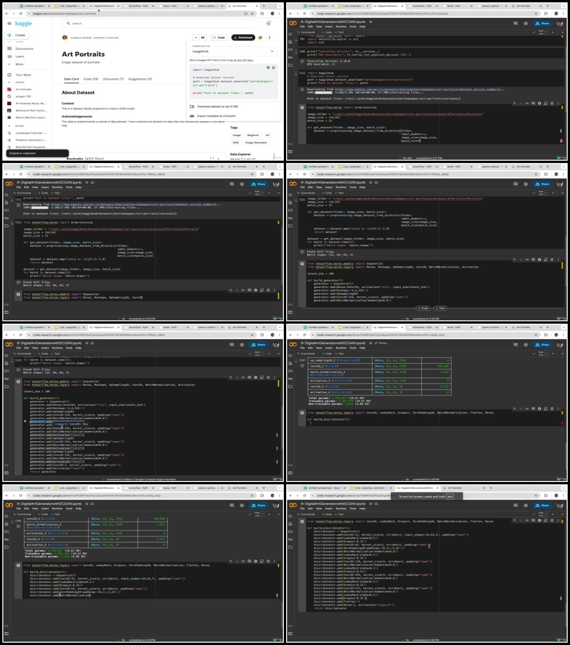Click the GAN tag
This screenshot has height=645, width=570.
[x=236, y=142]
